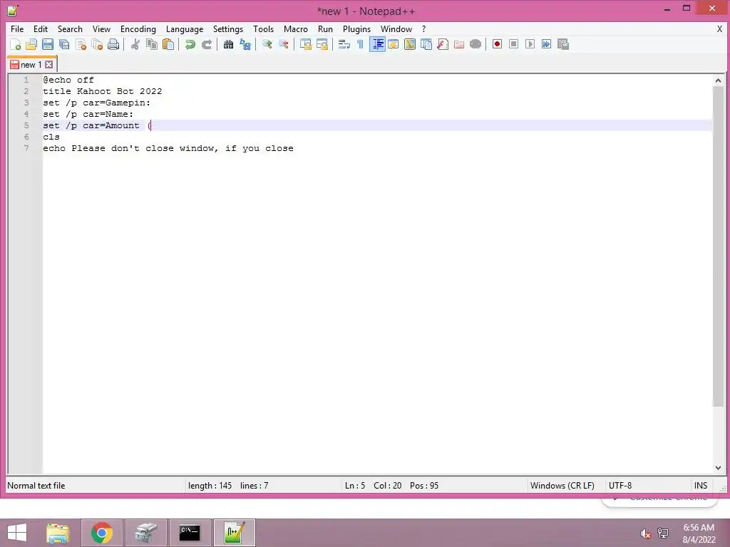Open the Edit menu
Viewport: 730px width, 547px height.
click(x=41, y=28)
